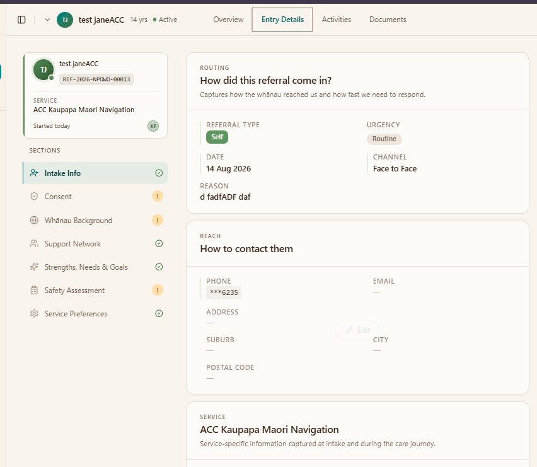Image resolution: width=537 pixels, height=467 pixels.
Task: Open the Intake Info section
Action: [95, 173]
